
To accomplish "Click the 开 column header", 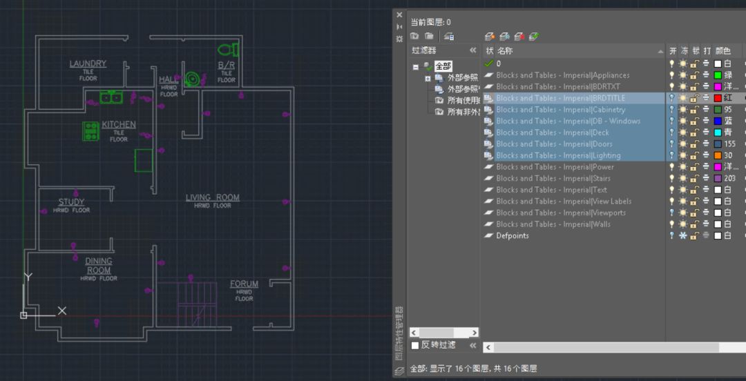I will pyautogui.click(x=672, y=51).
